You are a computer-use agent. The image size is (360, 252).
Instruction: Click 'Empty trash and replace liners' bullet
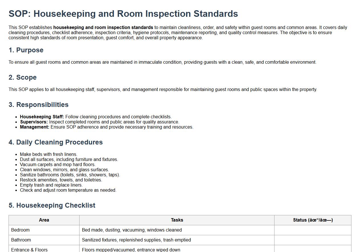click(x=51, y=185)
